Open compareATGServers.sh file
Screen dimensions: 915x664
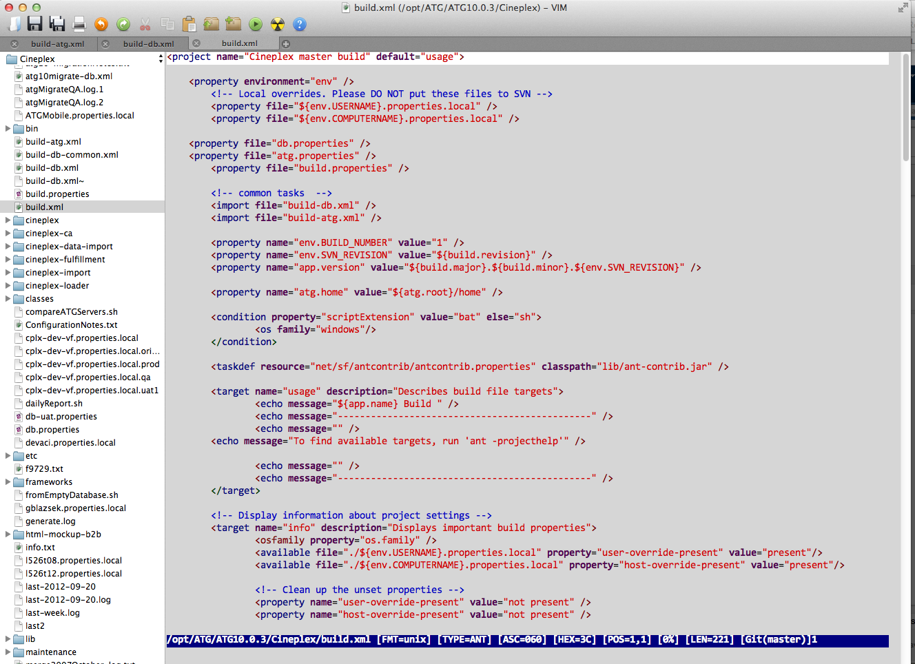(x=72, y=312)
